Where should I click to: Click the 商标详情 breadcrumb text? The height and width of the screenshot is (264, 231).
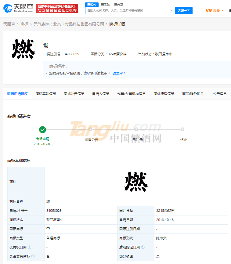pyautogui.click(x=117, y=24)
